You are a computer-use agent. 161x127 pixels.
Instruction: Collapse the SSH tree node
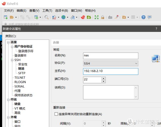tap(12, 60)
